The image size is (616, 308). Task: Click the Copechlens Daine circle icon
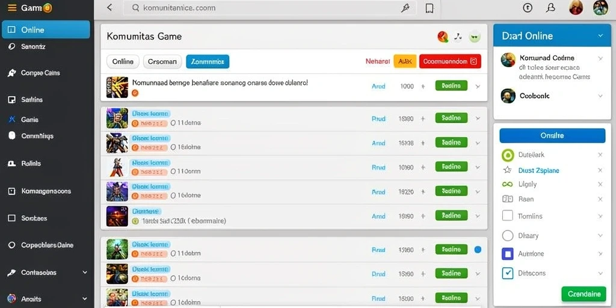coord(12,245)
